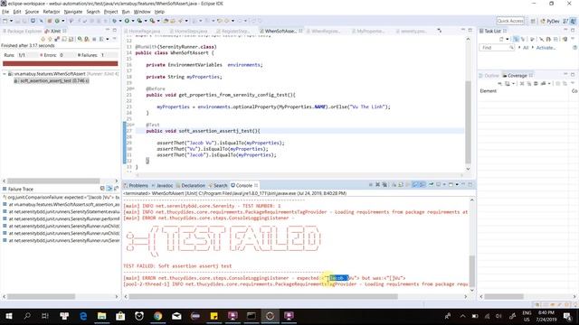Go to previous failed test in JUnit view

click(50, 39)
